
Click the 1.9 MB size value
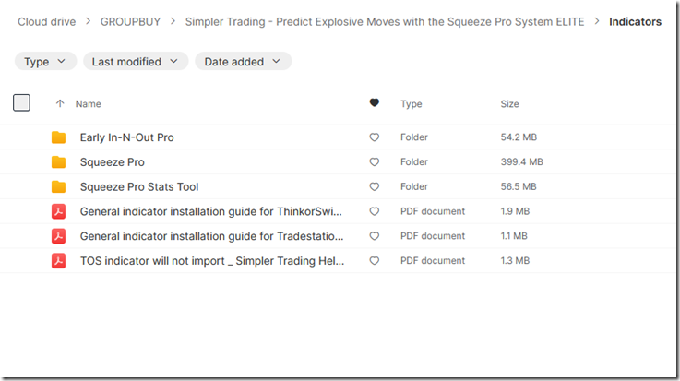[515, 211]
